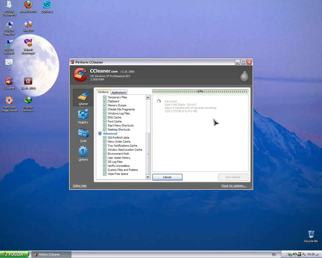Launch CCleaner desktop shortcut

click(9, 83)
